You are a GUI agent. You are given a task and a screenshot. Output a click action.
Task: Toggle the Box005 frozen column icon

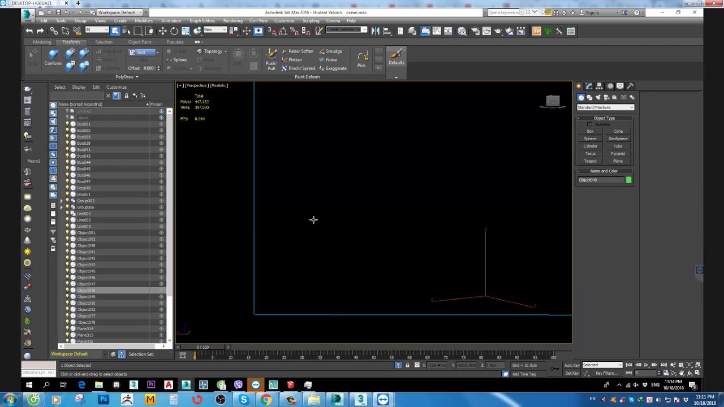point(161,137)
